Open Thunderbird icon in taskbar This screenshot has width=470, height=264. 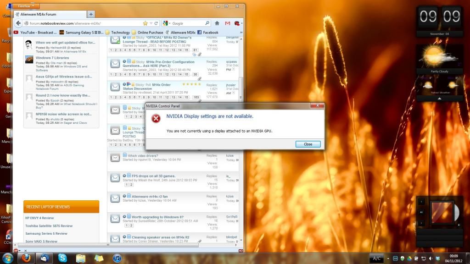point(45,258)
